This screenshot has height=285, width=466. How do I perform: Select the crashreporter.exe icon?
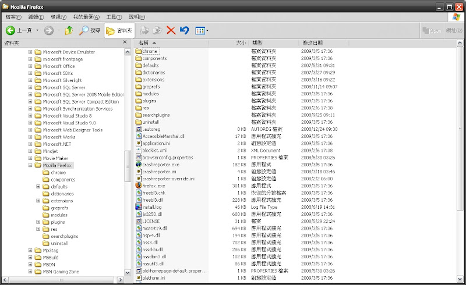tap(139, 165)
